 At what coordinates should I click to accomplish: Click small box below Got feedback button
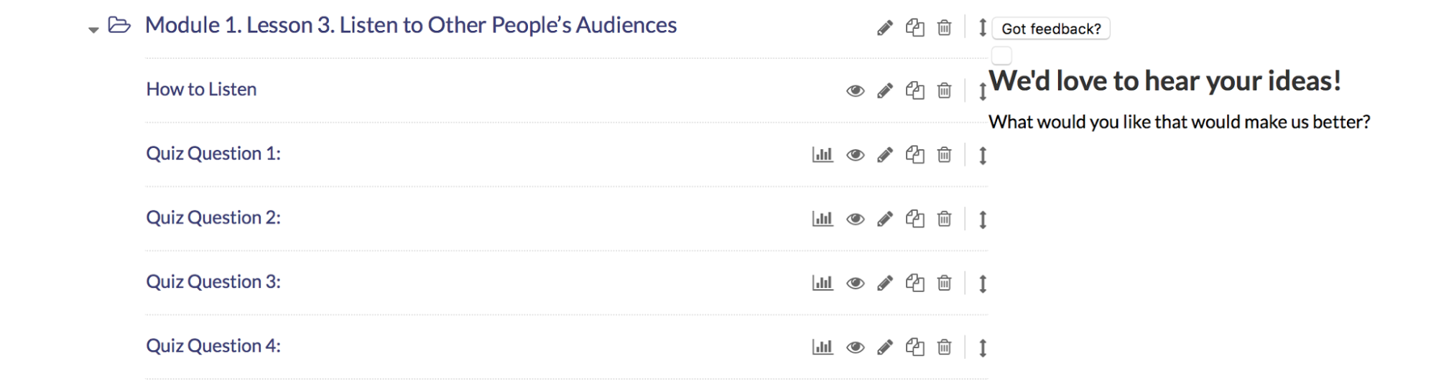(1001, 55)
